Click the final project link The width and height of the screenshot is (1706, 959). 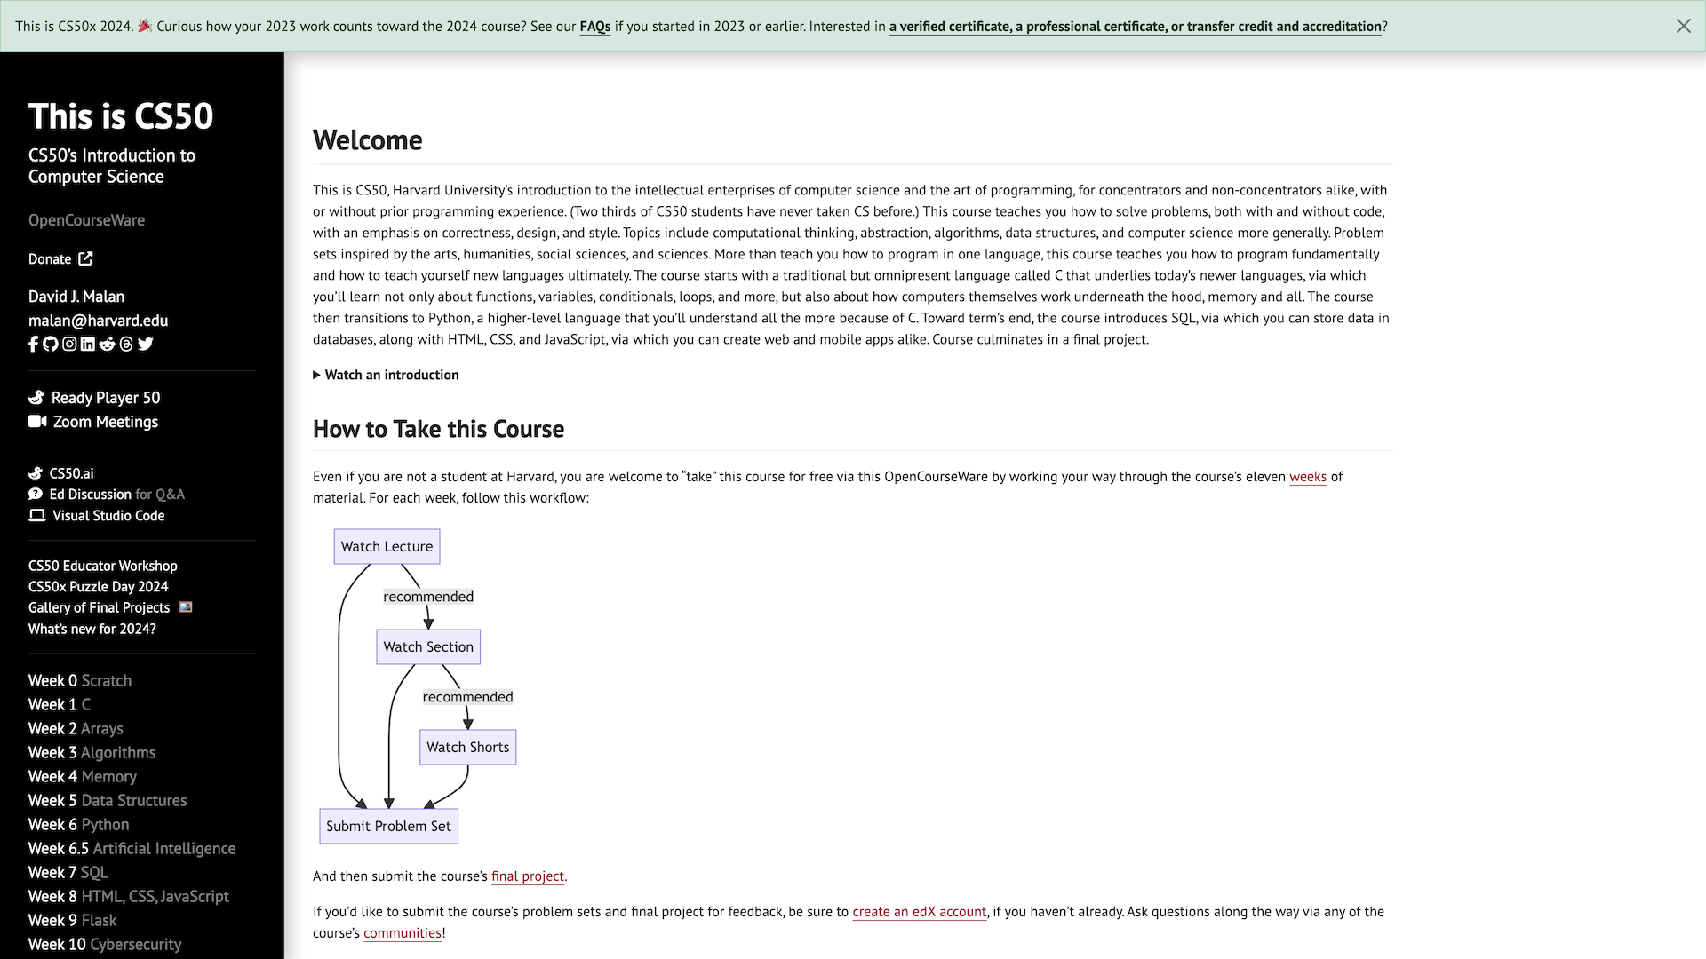[x=526, y=876]
